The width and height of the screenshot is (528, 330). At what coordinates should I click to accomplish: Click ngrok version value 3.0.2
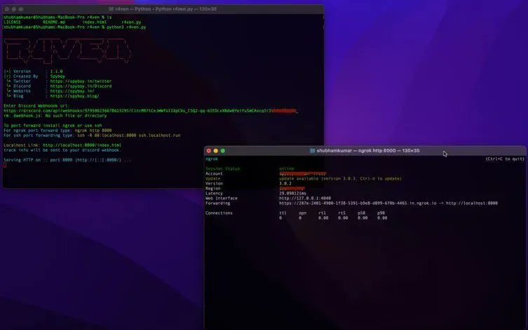285,184
